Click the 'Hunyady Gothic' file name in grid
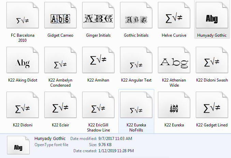Screen dimensions: 231x158 click(x=212, y=35)
